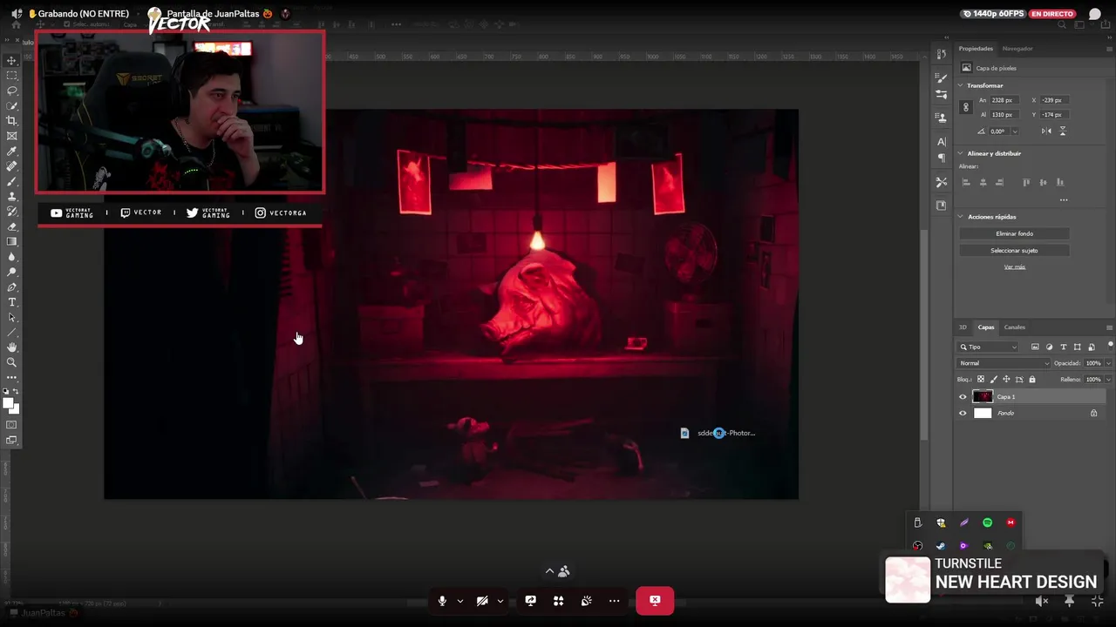Hide the Fondo layer

click(x=963, y=413)
